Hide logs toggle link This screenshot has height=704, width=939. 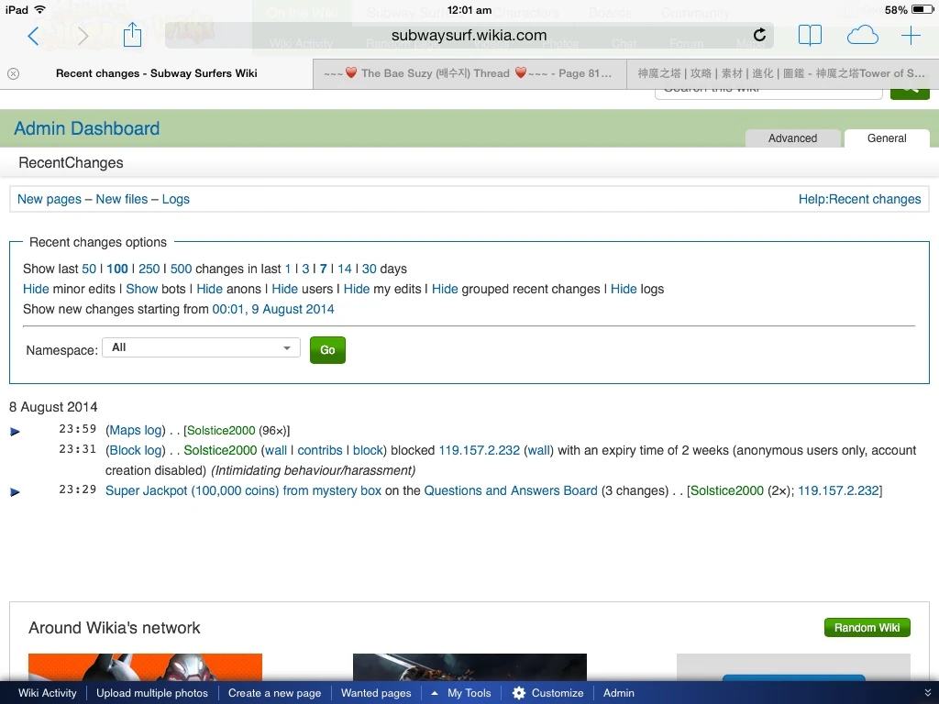click(624, 289)
